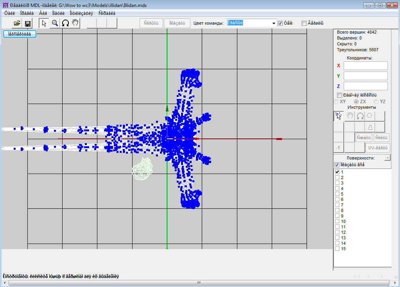Pick the hand pan tool in top toolbar
The image size is (400, 287).
(x=75, y=23)
